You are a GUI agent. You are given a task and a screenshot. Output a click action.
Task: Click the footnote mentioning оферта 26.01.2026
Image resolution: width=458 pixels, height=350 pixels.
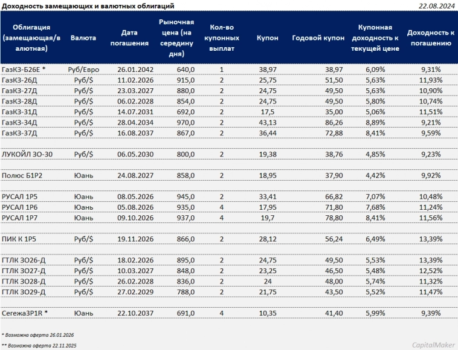37,334
